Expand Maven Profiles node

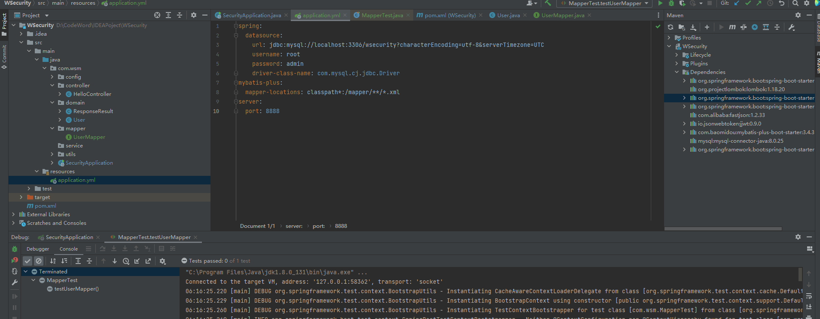click(669, 38)
